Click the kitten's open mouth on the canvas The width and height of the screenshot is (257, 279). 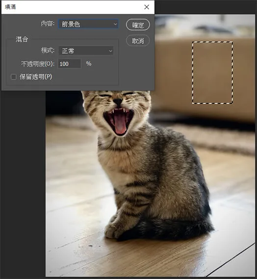(x=119, y=122)
